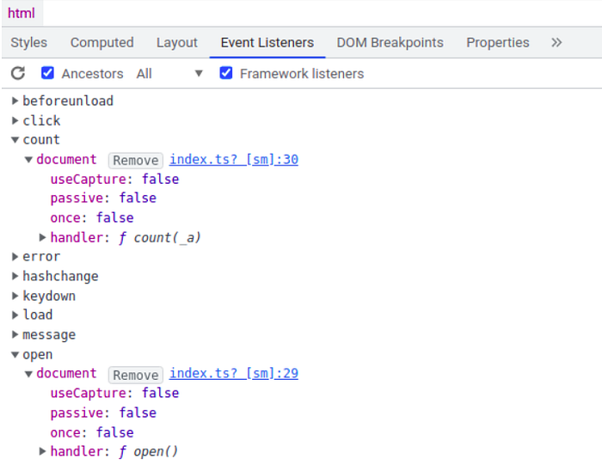Remove the count document listener
The height and width of the screenshot is (465, 602).
(x=136, y=161)
